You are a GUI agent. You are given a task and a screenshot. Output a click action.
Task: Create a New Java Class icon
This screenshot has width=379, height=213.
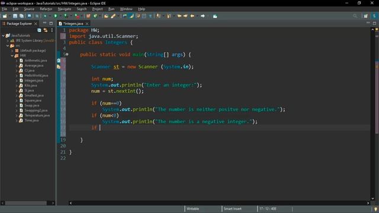pyautogui.click(x=95, y=16)
